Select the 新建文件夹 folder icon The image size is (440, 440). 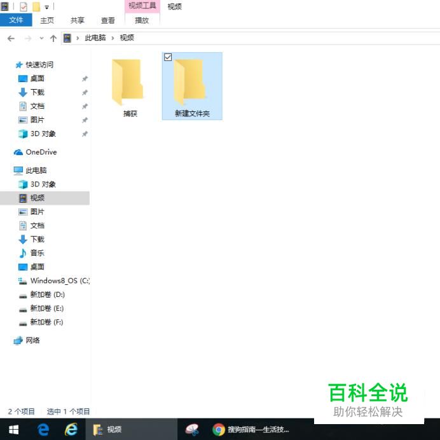(x=189, y=81)
